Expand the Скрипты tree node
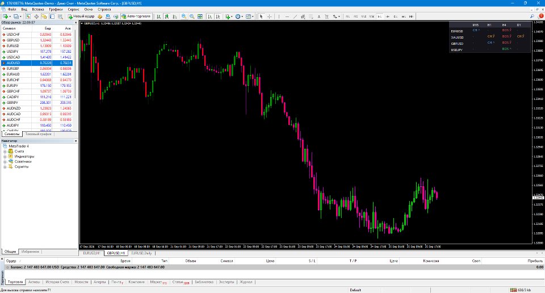This screenshot has height=293, width=545. (x=5, y=167)
